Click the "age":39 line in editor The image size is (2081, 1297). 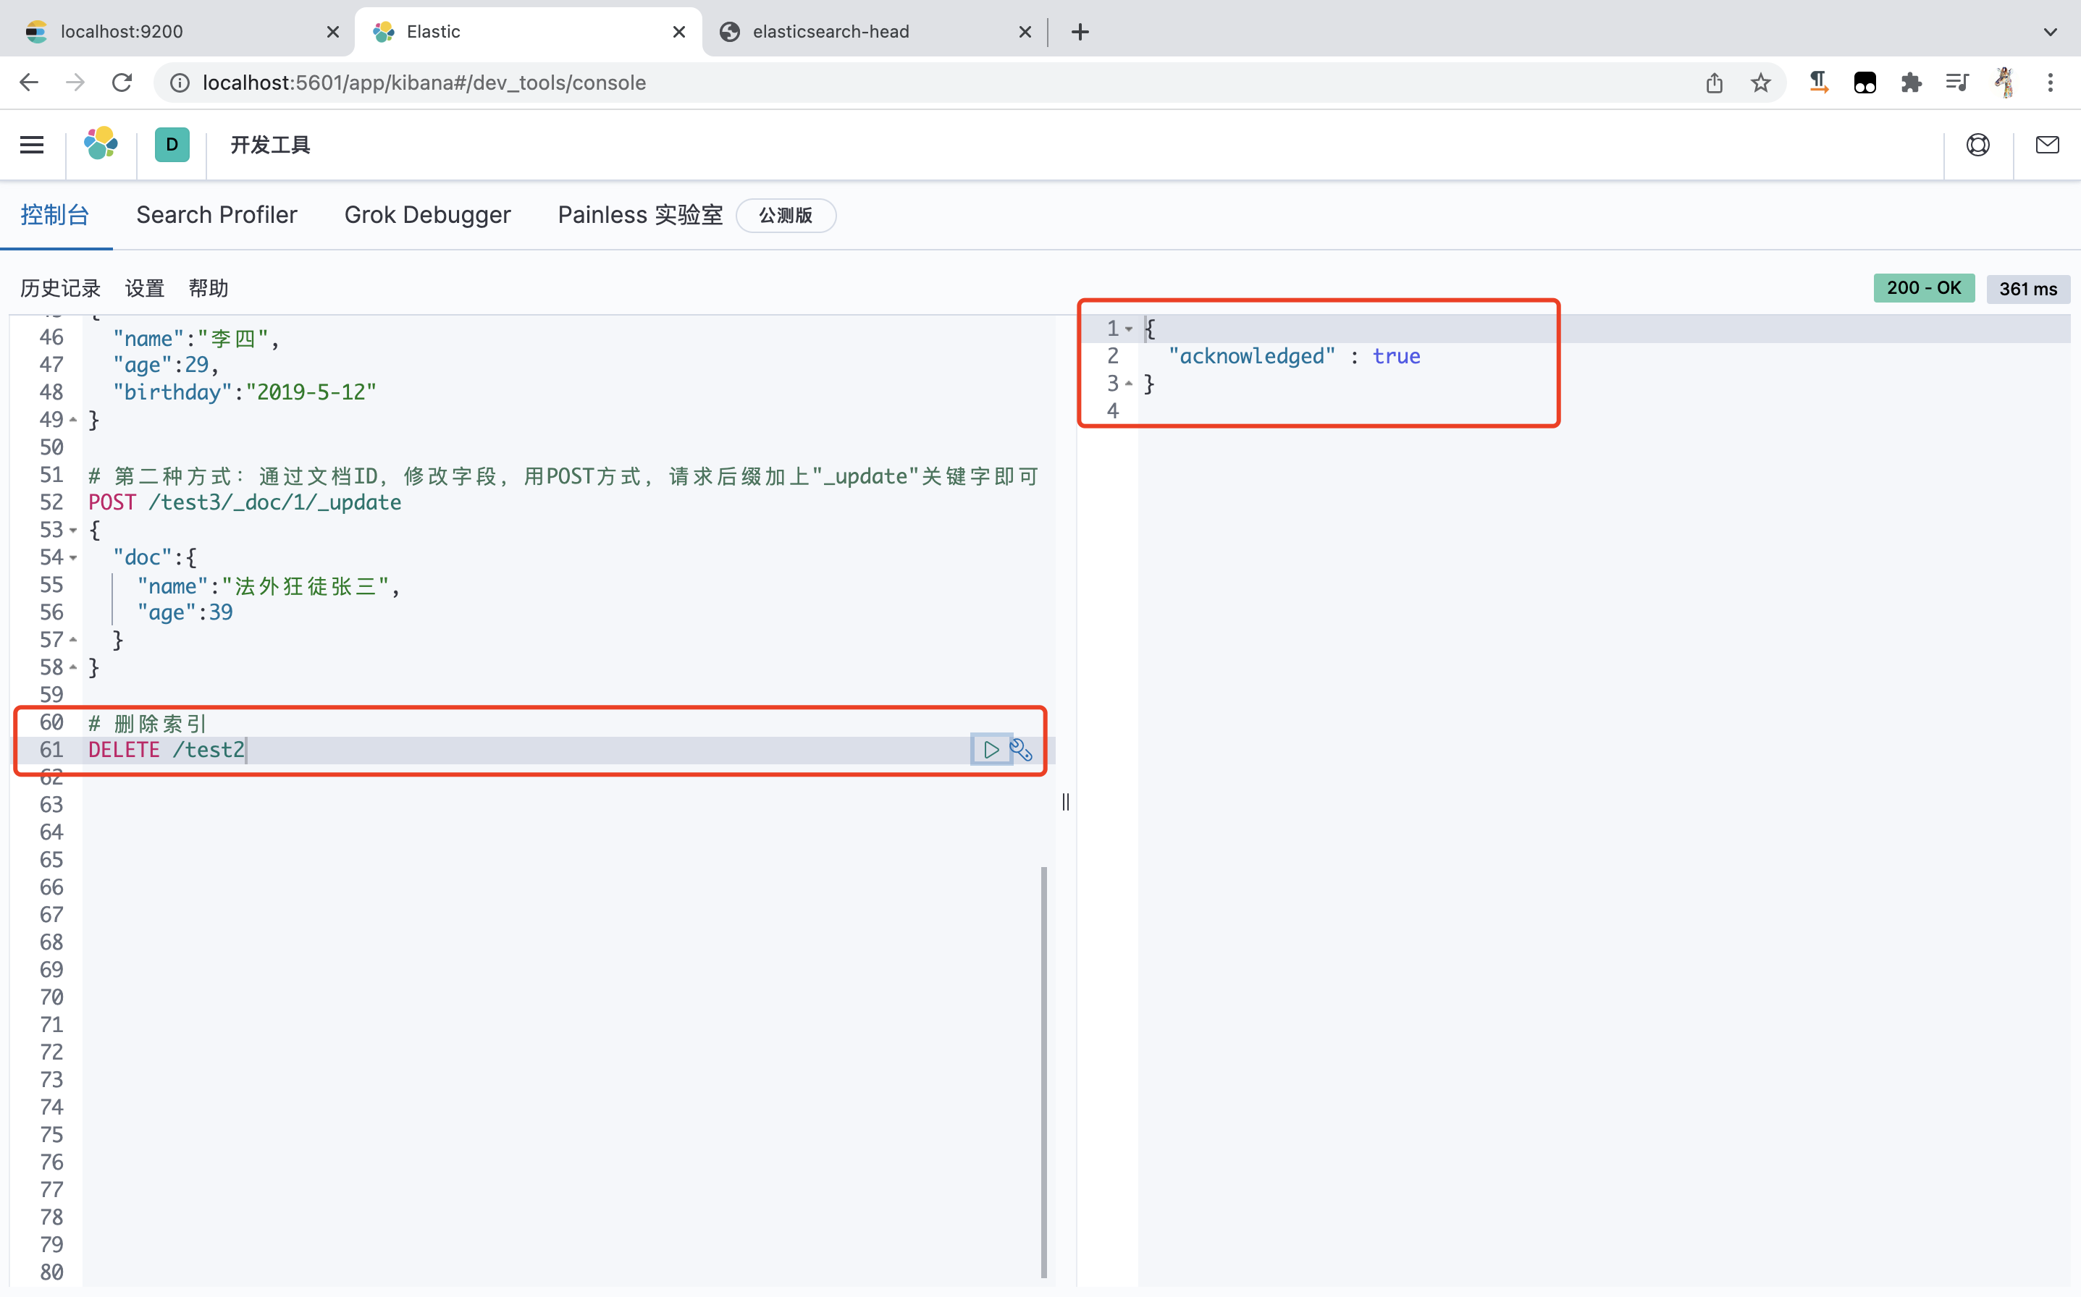coord(185,612)
